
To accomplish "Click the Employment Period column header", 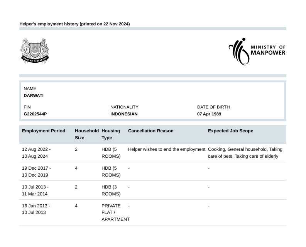I will (x=44, y=131).
